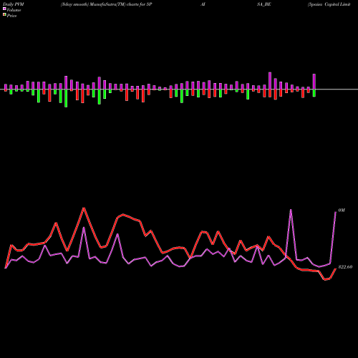Click the SA_BE symbol text
The width and height of the screenshot is (358, 358).
point(264,4)
